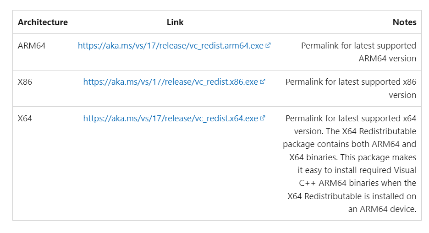Click the "Permalink for latest supported" ARM64 note line

pyautogui.click(x=358, y=46)
